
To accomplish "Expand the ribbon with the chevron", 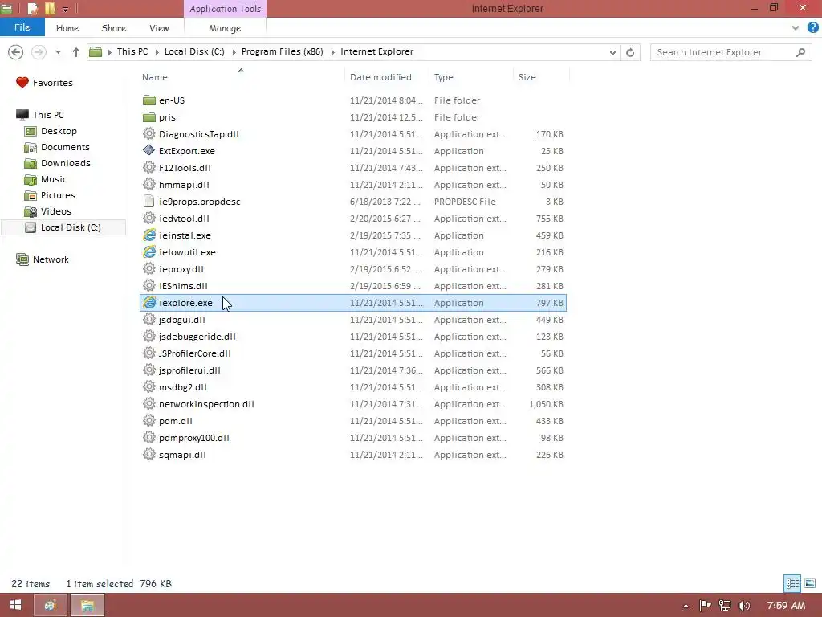I will 796,28.
